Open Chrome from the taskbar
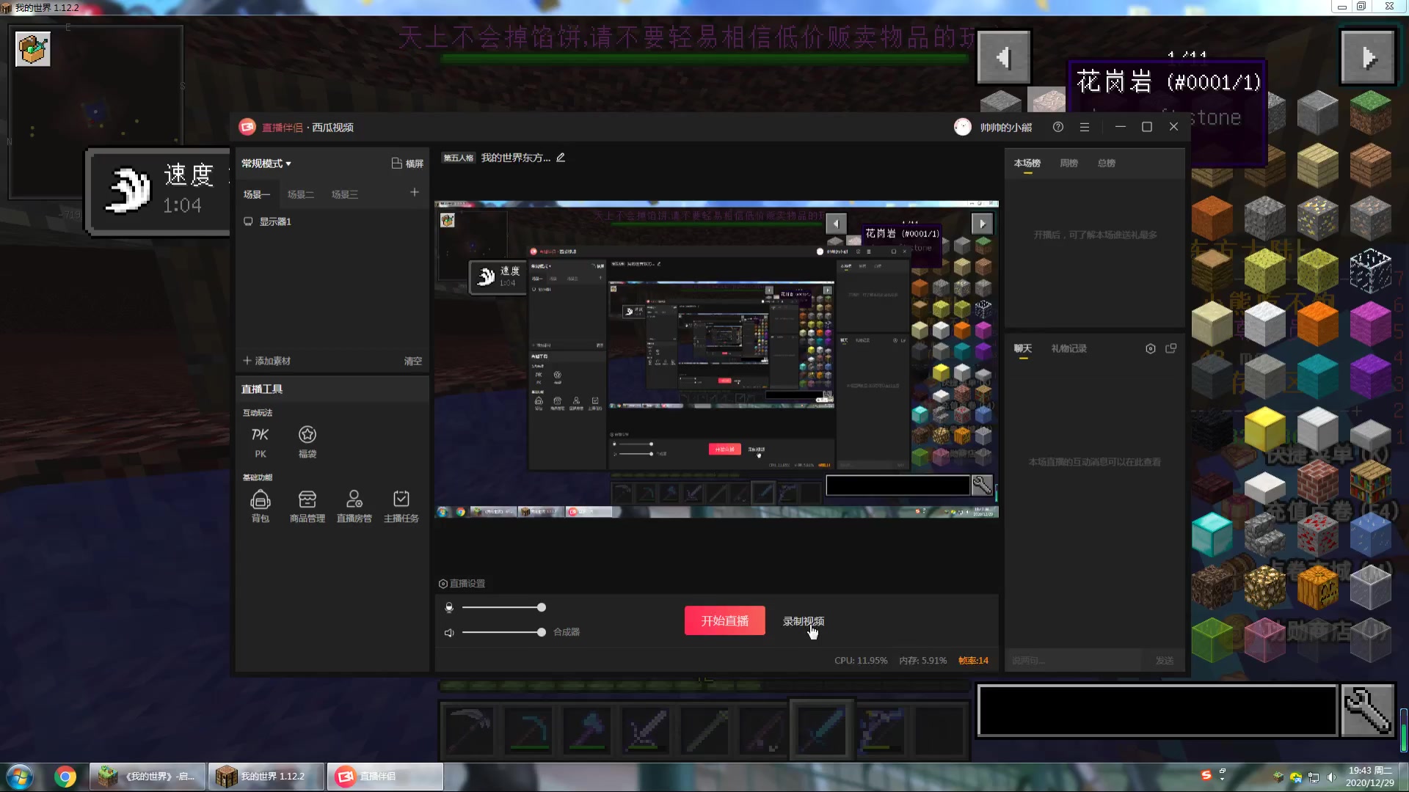 coord(65,777)
